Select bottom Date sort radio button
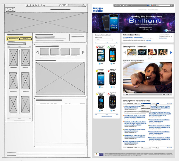Screen dimensions: 179x161 point(134,148)
